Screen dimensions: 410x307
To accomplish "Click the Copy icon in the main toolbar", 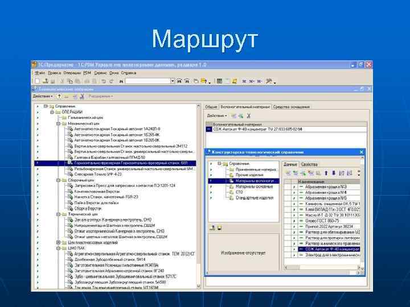I will click(x=70, y=81).
